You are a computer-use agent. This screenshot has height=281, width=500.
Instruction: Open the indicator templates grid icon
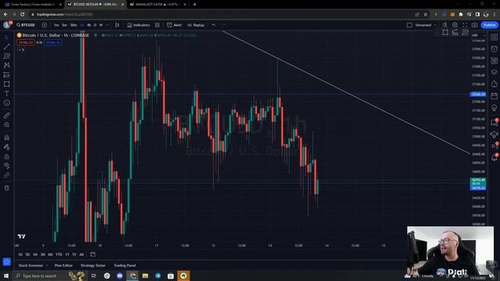[x=158, y=25]
